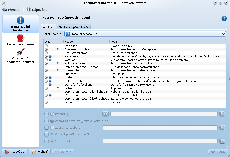Open Odezva při spouštění aplikací rocket module
Image resolution: width=230 pixels, height=157 pixels.
(20, 56)
